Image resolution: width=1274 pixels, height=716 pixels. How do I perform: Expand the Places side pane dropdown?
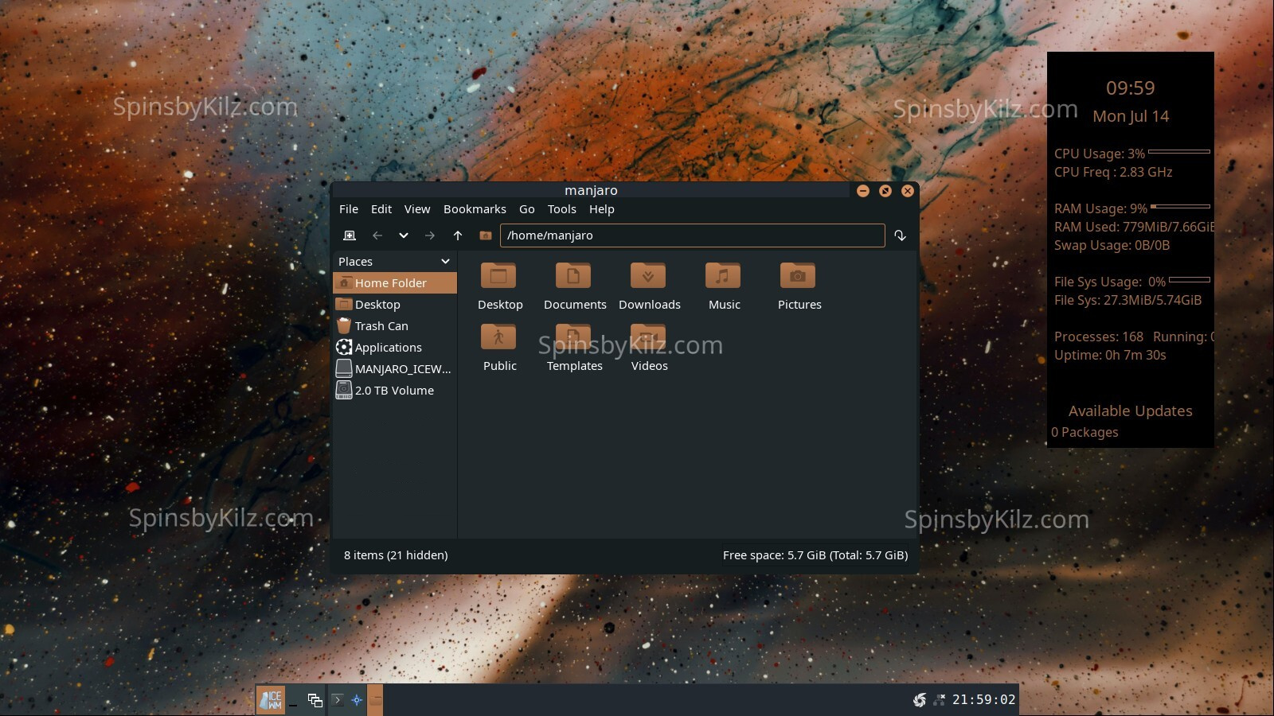pyautogui.click(x=445, y=262)
